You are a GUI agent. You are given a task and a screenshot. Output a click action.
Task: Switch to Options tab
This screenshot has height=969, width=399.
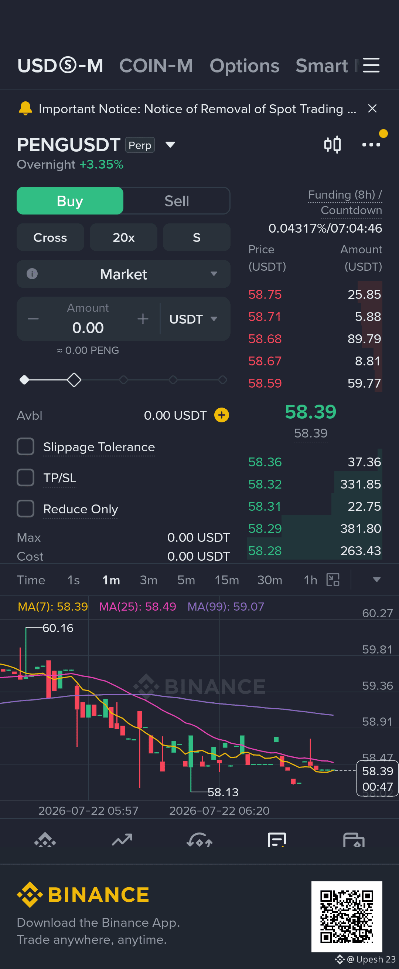(245, 66)
